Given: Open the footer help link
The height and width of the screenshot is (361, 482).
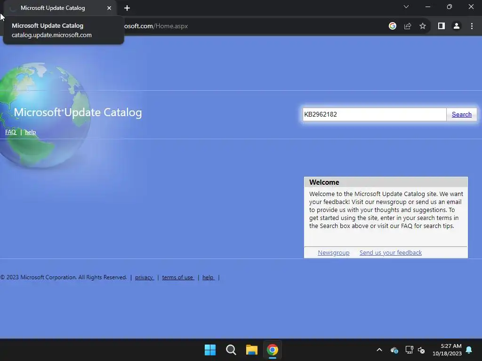Looking at the screenshot, I should 208,277.
